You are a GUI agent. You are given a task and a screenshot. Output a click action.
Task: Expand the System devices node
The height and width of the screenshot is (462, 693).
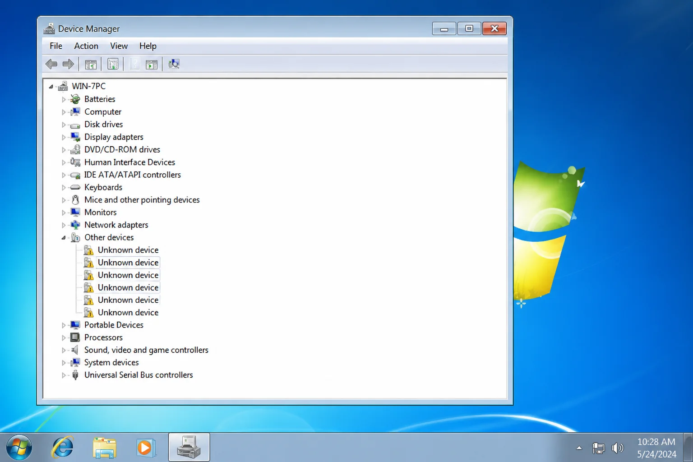pos(64,363)
